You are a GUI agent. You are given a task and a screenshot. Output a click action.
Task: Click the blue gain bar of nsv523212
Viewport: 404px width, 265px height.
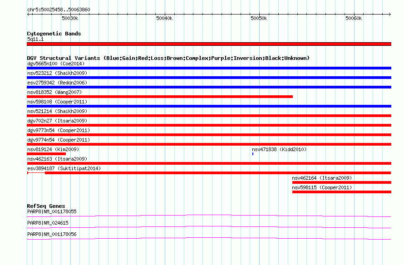point(209,78)
